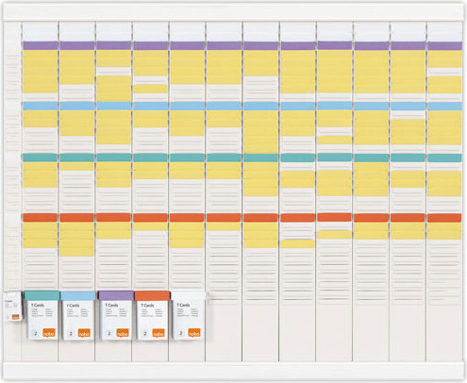Click the T Cards title on orange-topped pack
Viewport: 467px width, 383px height.
click(147, 306)
